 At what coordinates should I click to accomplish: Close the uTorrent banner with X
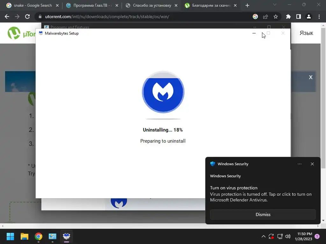(x=311, y=77)
